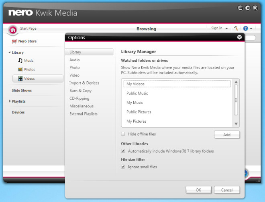Confirm with the OK button
The width and height of the screenshot is (265, 202).
point(198,190)
